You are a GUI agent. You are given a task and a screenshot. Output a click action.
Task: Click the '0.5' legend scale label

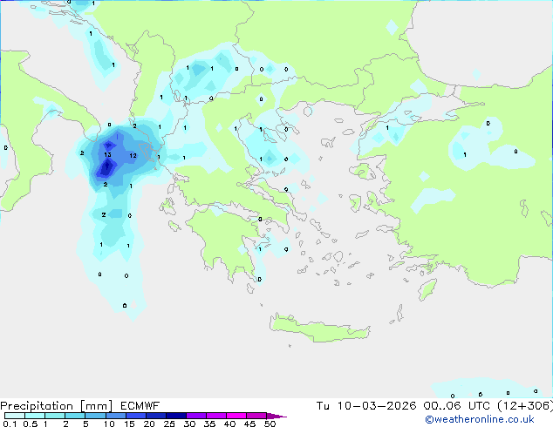tap(30, 424)
